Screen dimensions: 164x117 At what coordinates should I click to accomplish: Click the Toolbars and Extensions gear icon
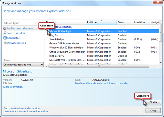coord(5,28)
